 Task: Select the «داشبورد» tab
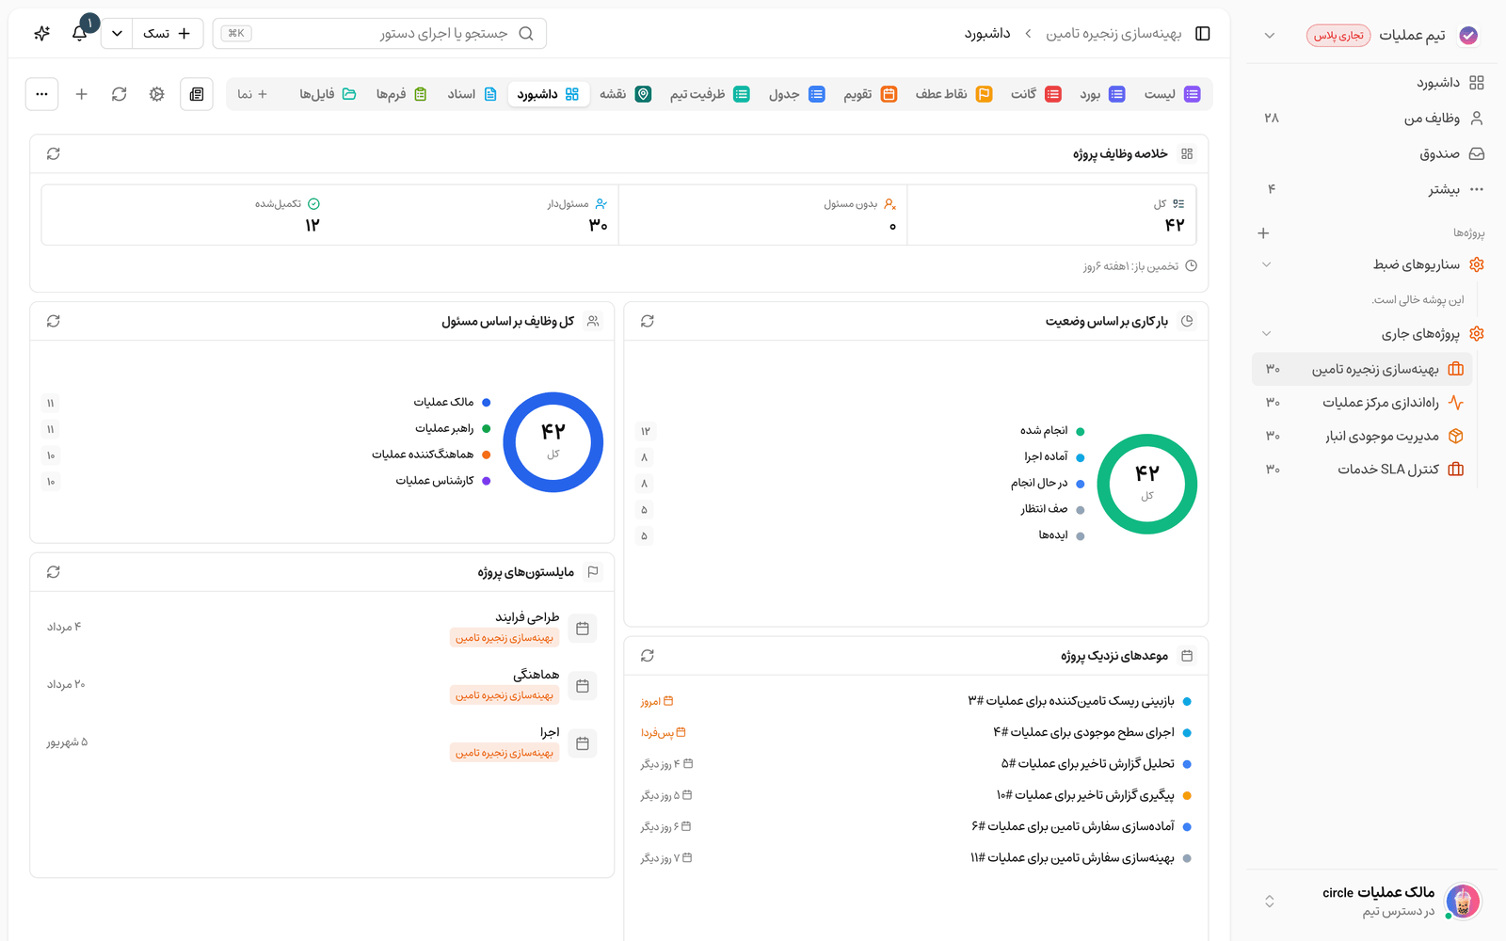point(549,94)
